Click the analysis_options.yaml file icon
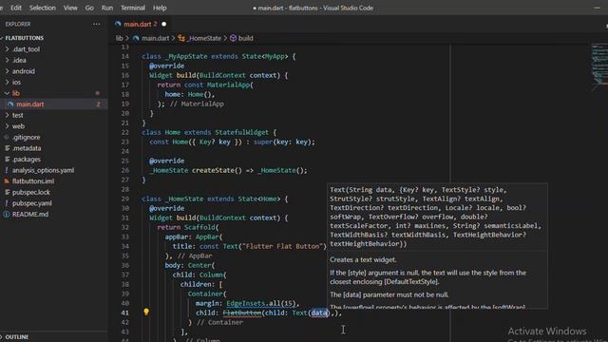 coord(7,170)
